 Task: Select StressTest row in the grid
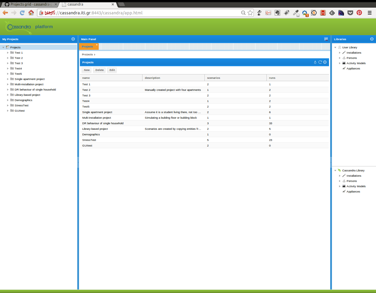(x=204, y=140)
